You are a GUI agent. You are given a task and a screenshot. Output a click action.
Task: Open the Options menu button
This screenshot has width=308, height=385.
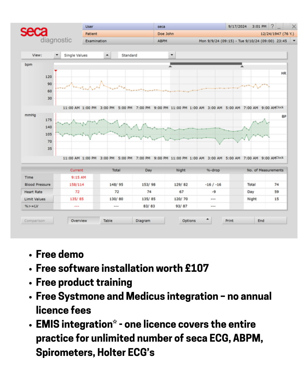coord(195,220)
